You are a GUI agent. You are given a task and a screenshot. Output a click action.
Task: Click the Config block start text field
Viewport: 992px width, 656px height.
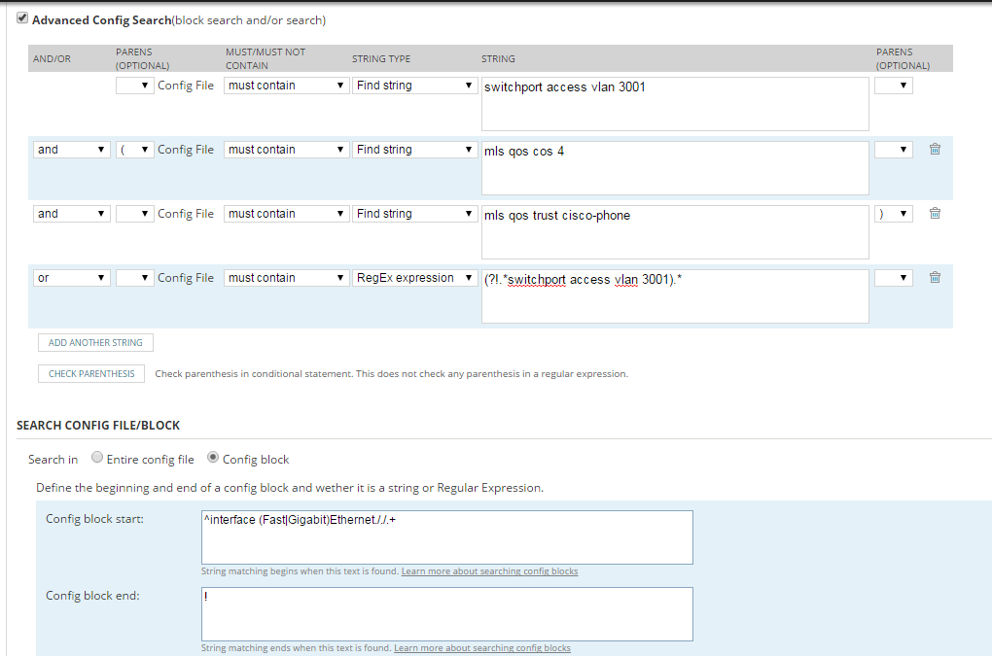[447, 537]
